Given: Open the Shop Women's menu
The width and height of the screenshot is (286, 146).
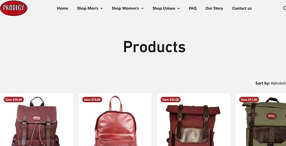Looking at the screenshot, I should [125, 8].
